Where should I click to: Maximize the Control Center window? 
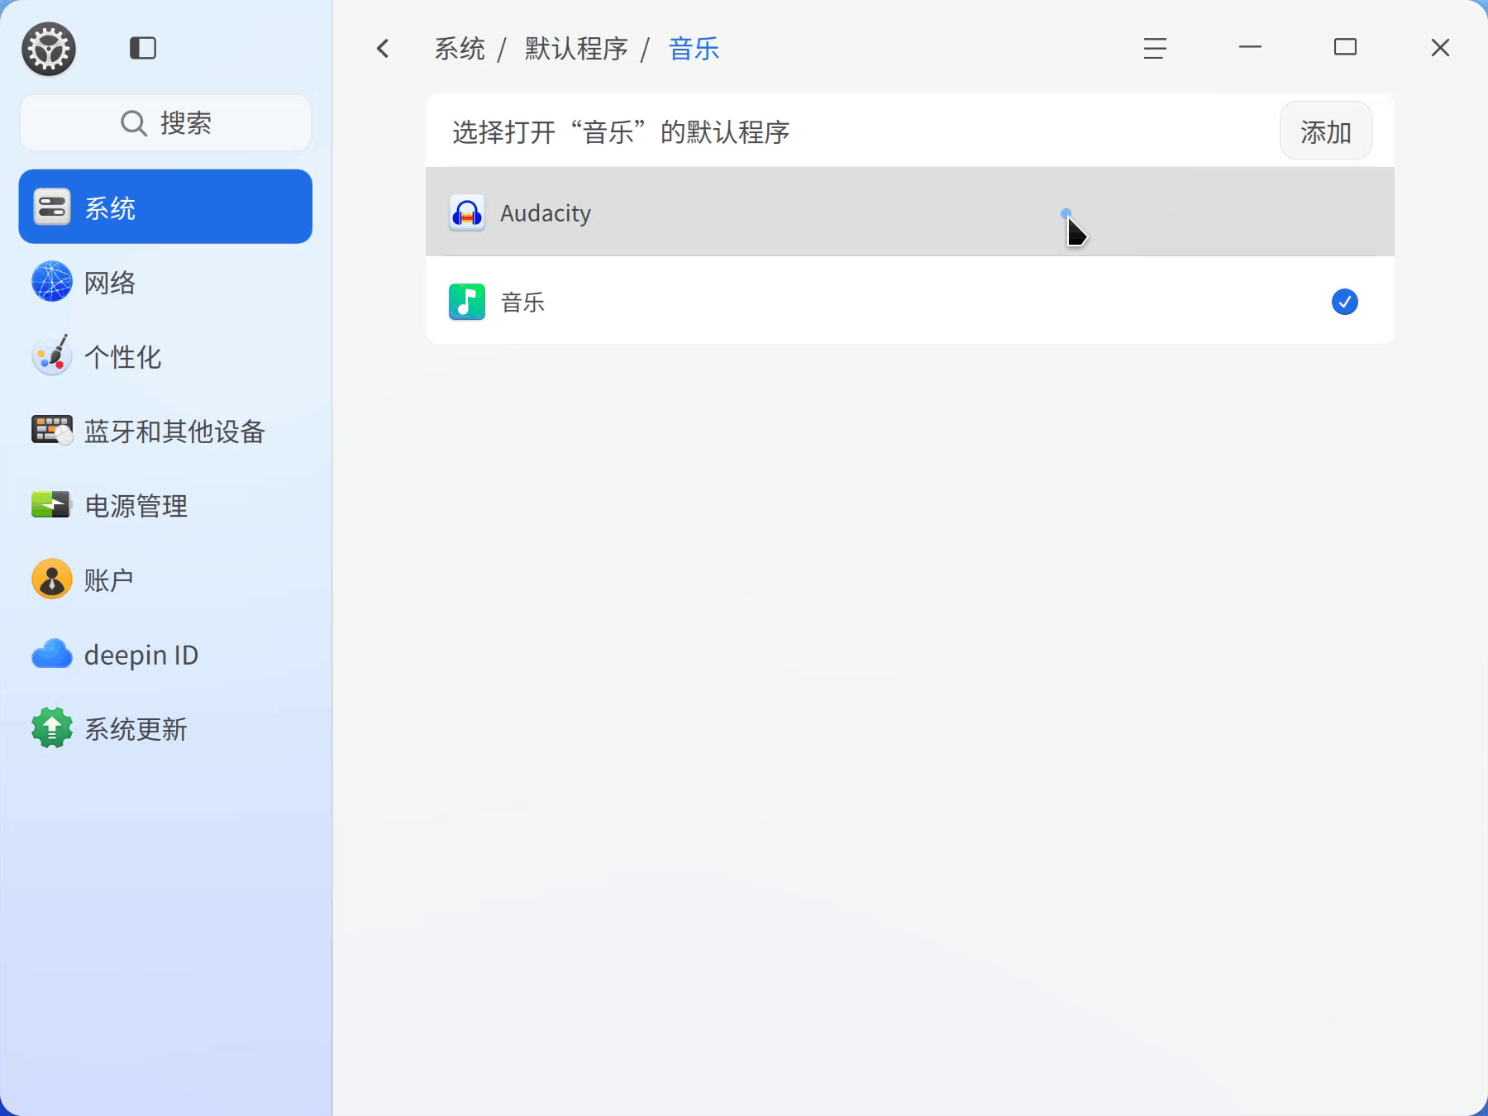(1345, 48)
